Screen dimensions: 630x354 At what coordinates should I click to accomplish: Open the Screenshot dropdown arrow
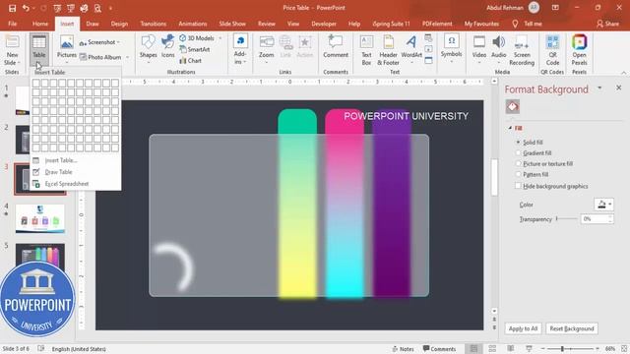coord(118,42)
